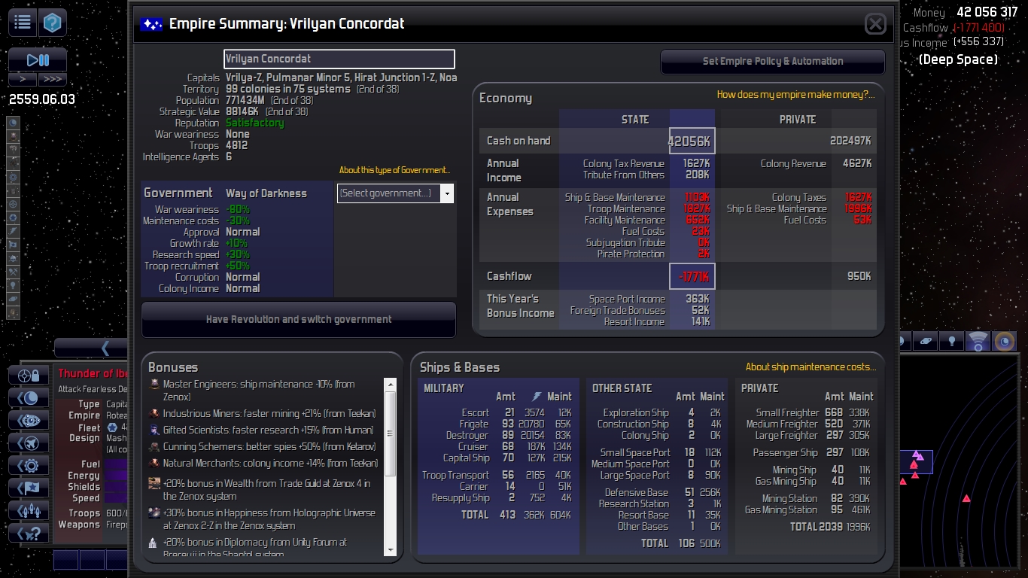Toggle the signal range icon above the minimap
1028x578 pixels.
tap(978, 342)
